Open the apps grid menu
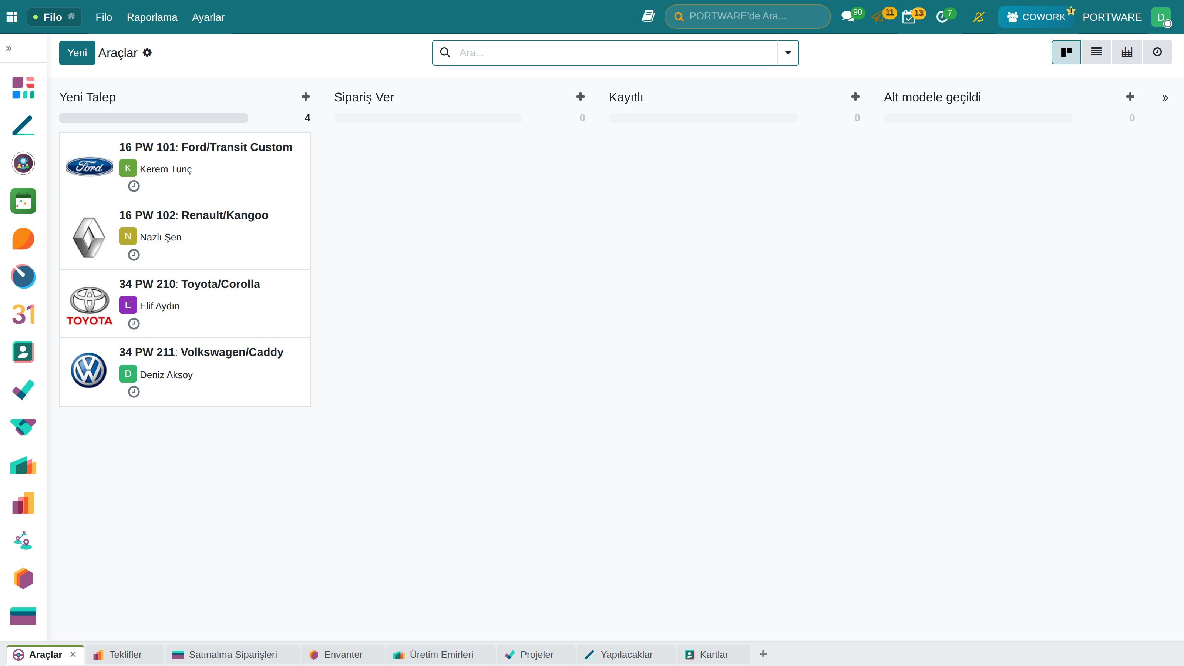Image resolution: width=1184 pixels, height=666 pixels. tap(12, 17)
